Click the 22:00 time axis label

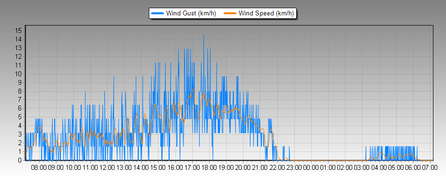coord(277,167)
